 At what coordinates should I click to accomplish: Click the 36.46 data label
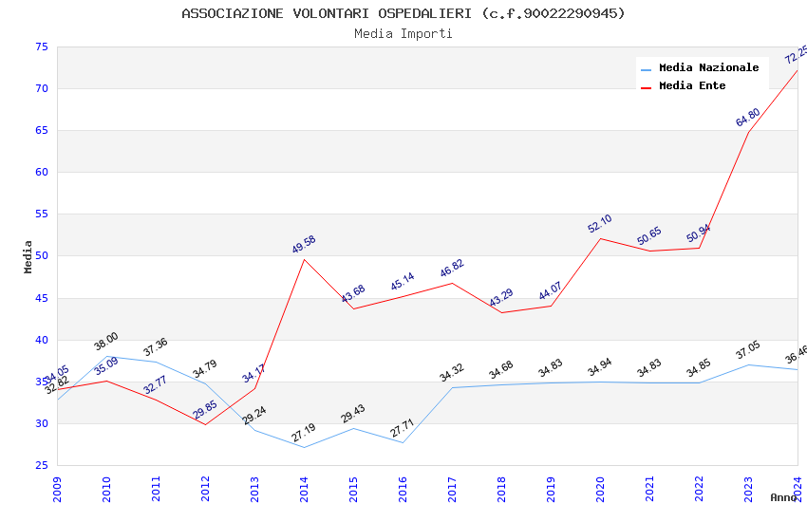797,355
